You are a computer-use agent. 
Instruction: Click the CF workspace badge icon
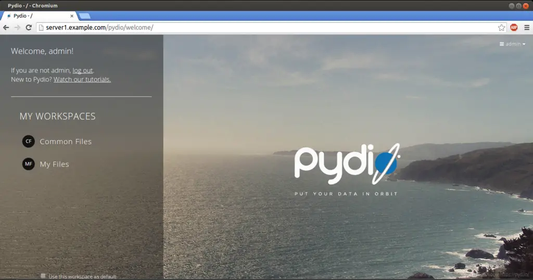[x=29, y=142]
